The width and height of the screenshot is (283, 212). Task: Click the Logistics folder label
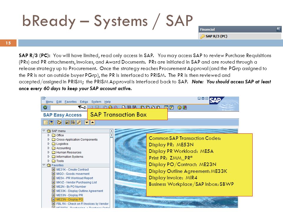62,144
